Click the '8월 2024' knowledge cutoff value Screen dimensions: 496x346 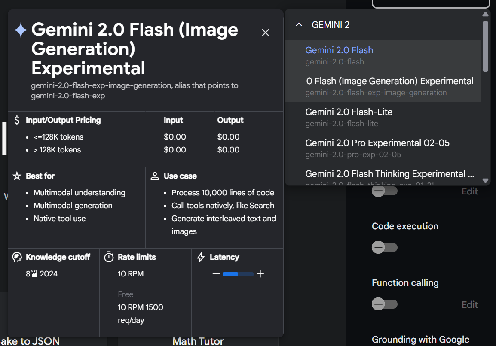(x=42, y=273)
